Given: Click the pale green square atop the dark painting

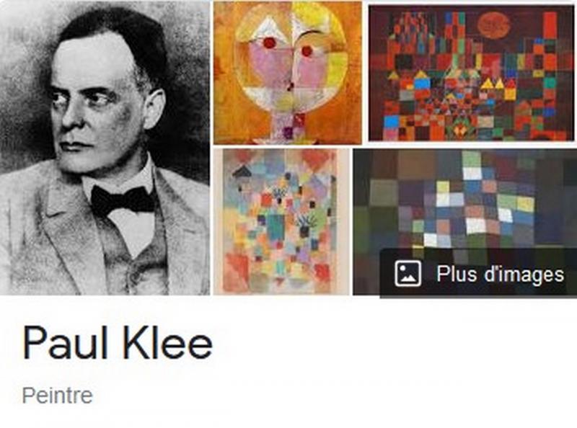Looking at the screenshot, I should click(x=472, y=159).
